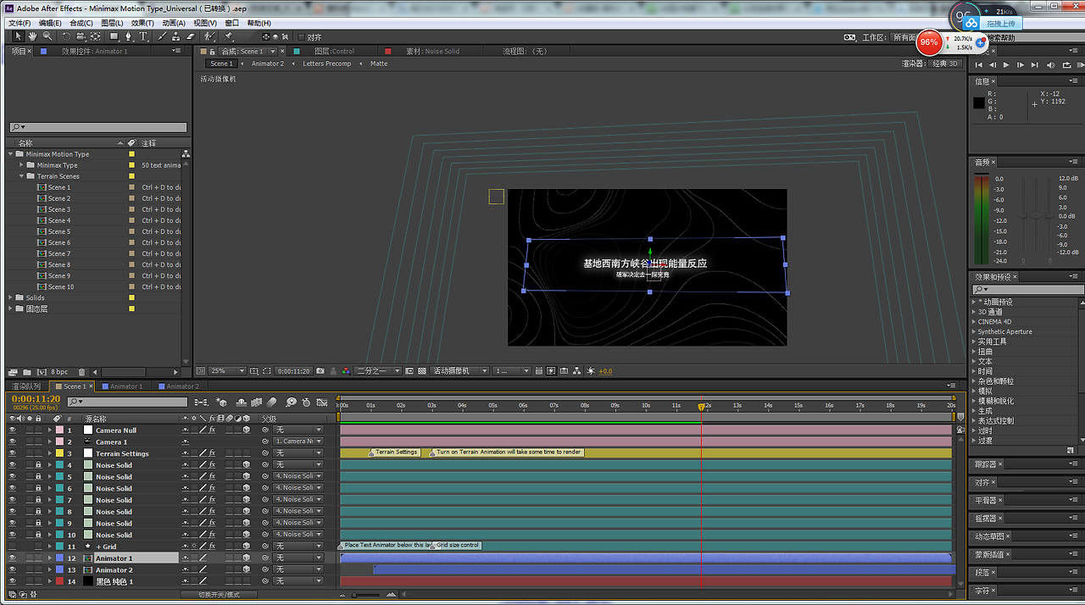This screenshot has height=605, width=1085.
Task: Open the 25% magnification dropdown
Action: [228, 371]
